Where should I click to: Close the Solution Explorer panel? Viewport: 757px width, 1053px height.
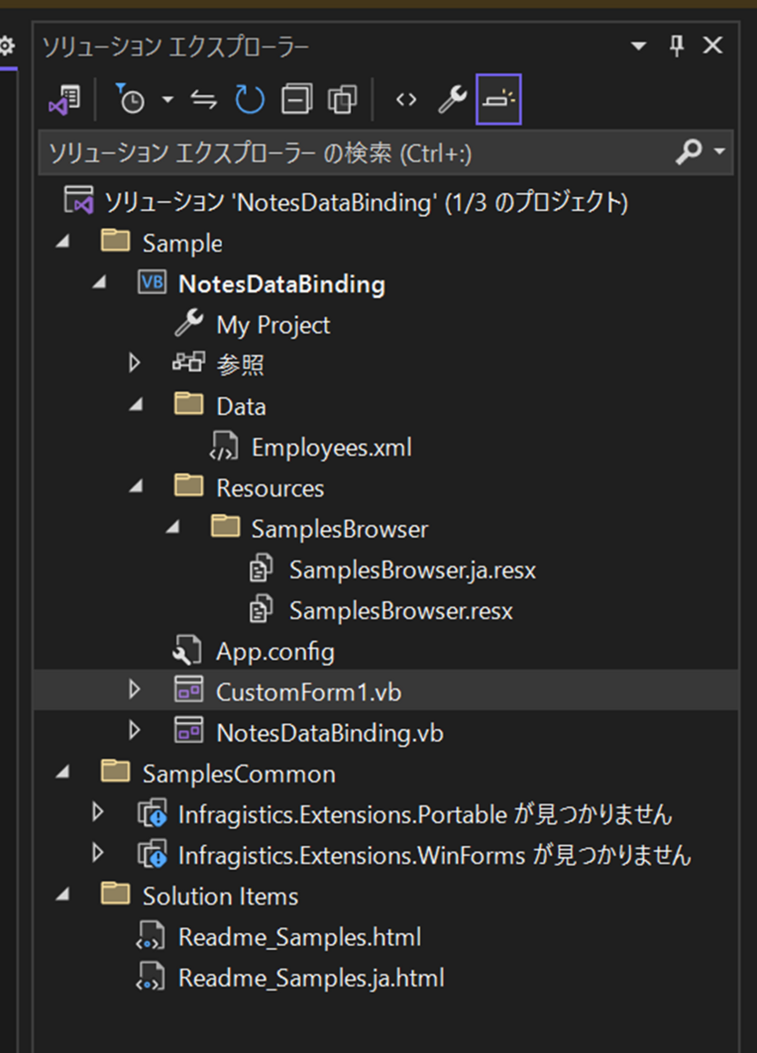click(712, 46)
